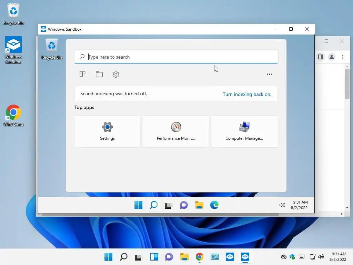This screenshot has width=353, height=265.
Task: Click active Windows Sandbox taskbar icon
Action: 245,257
